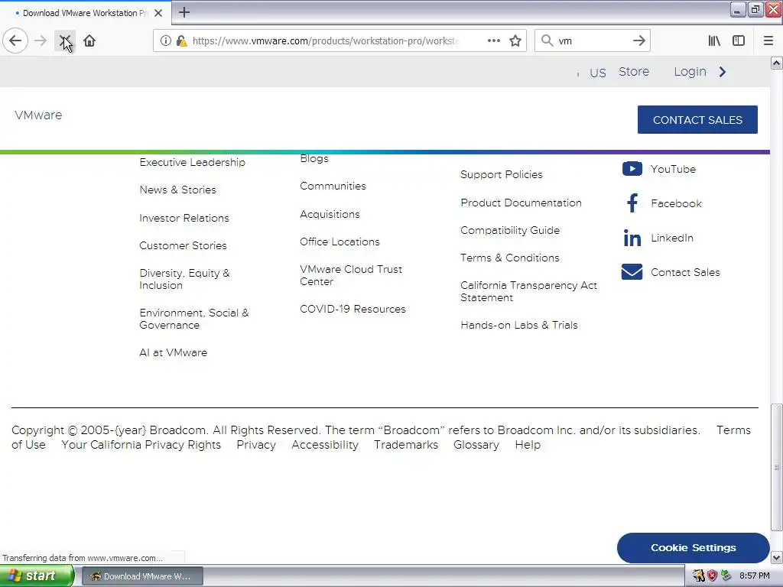Open Executive Leadership link

click(x=192, y=162)
